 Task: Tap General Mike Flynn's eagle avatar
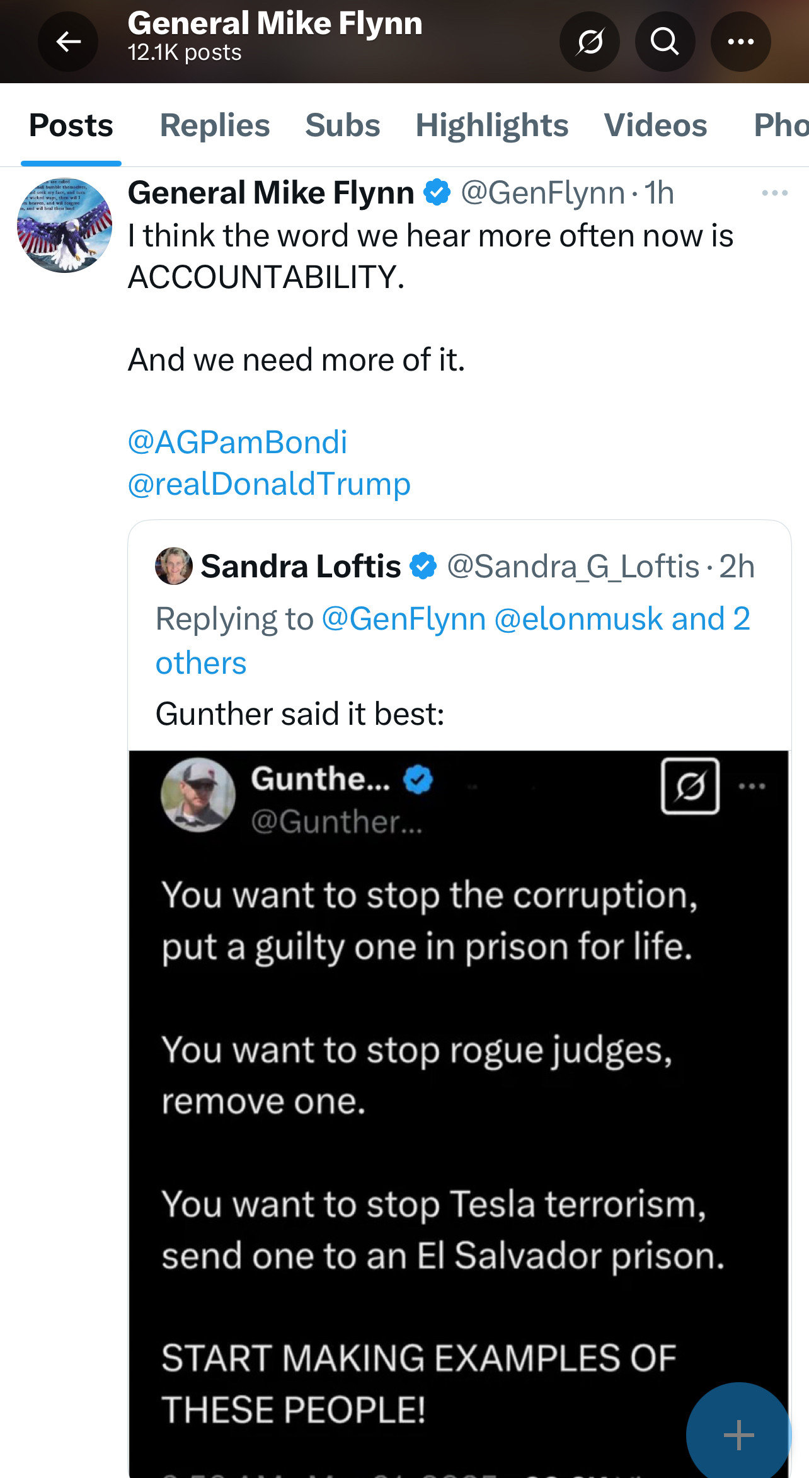coord(64,225)
